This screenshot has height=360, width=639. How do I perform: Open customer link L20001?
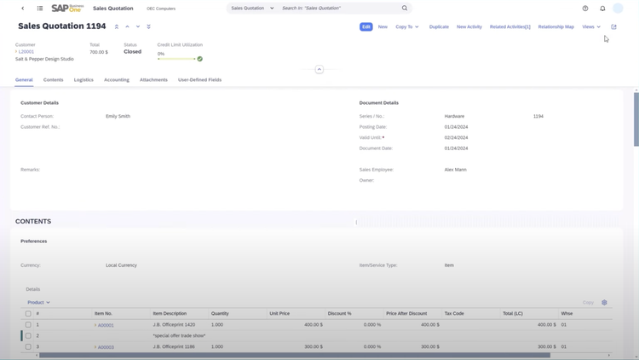pyautogui.click(x=26, y=51)
